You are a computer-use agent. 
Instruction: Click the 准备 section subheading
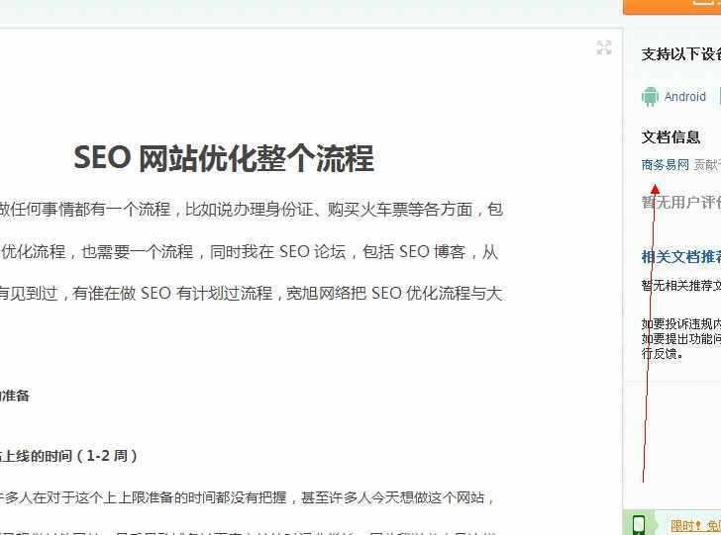[16, 396]
